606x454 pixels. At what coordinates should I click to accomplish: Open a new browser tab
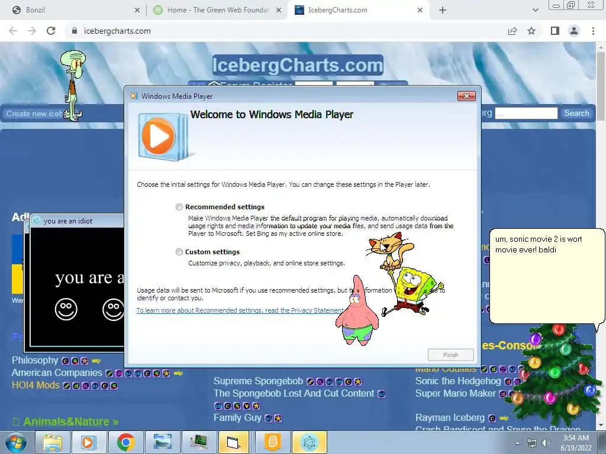(x=443, y=11)
